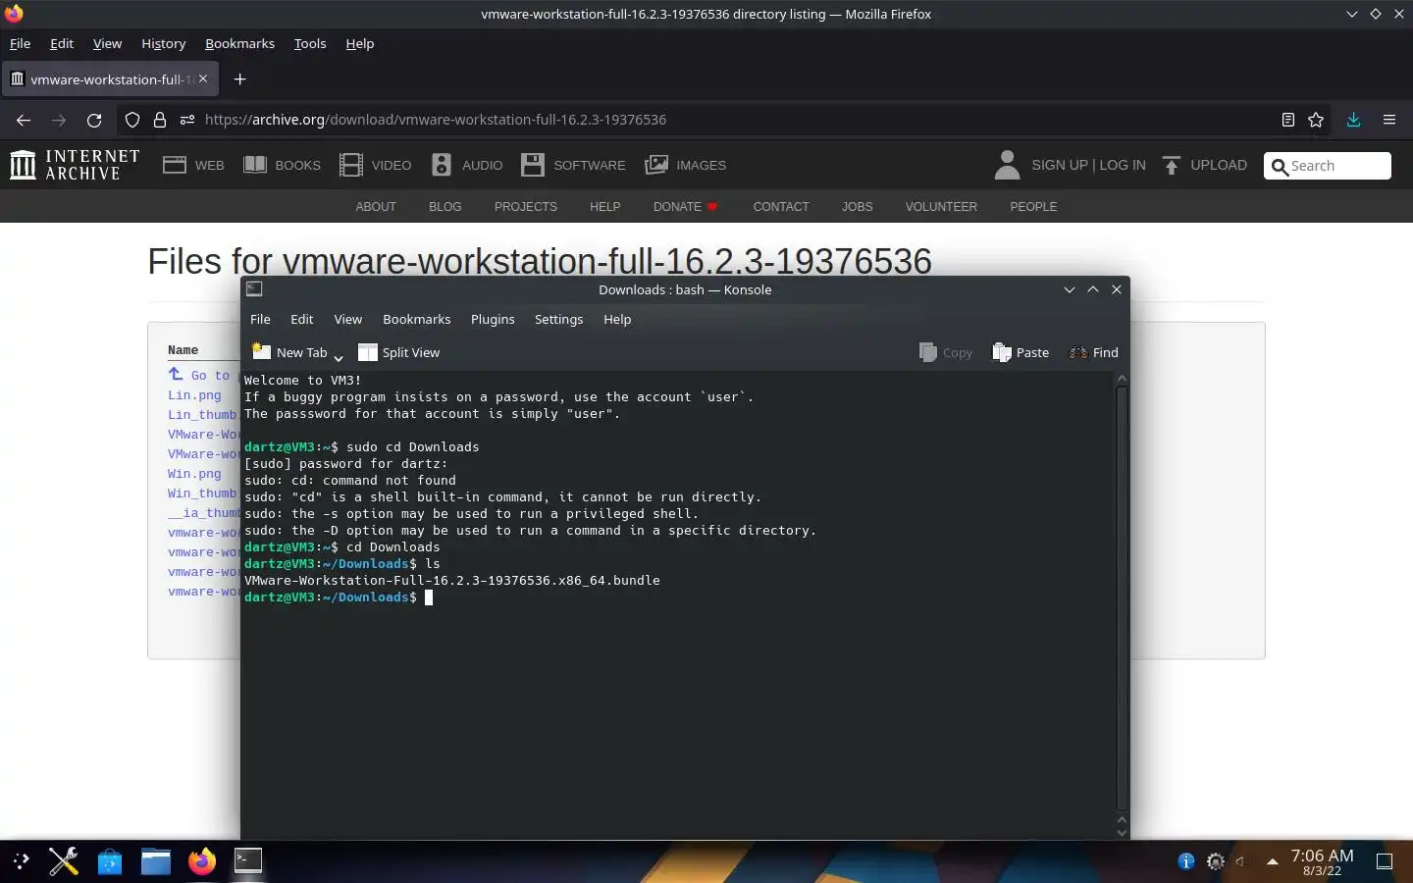Open Firefox File menu

point(20,43)
